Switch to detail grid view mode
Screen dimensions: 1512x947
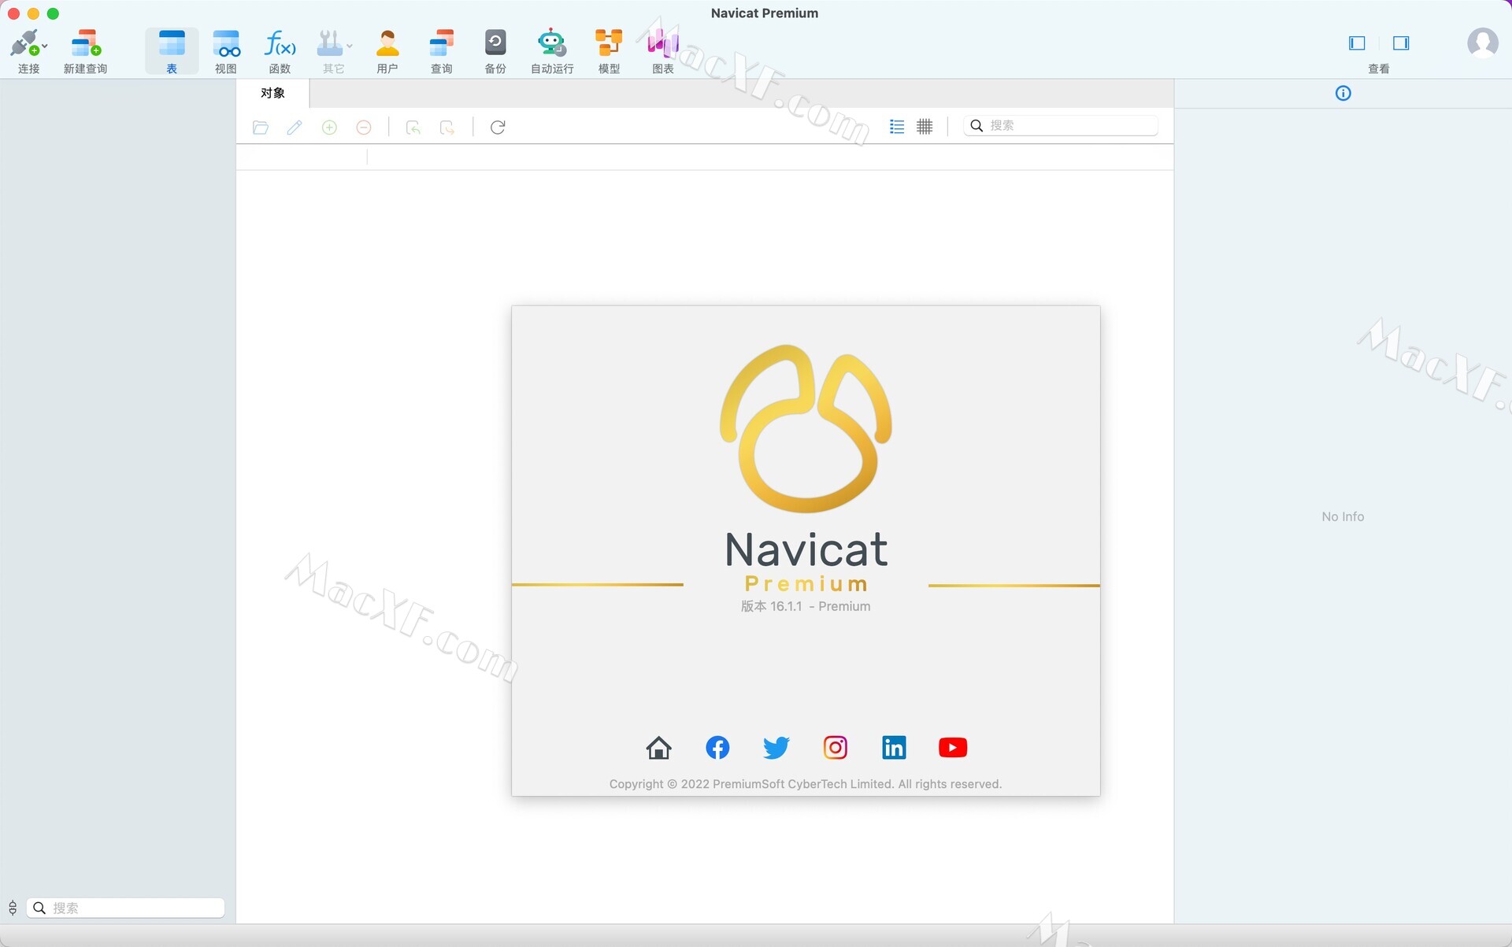pos(925,127)
